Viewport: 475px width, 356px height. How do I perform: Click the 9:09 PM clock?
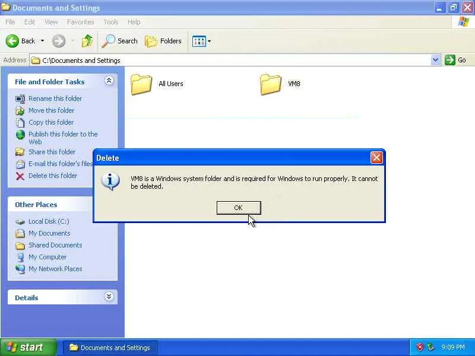(453, 347)
